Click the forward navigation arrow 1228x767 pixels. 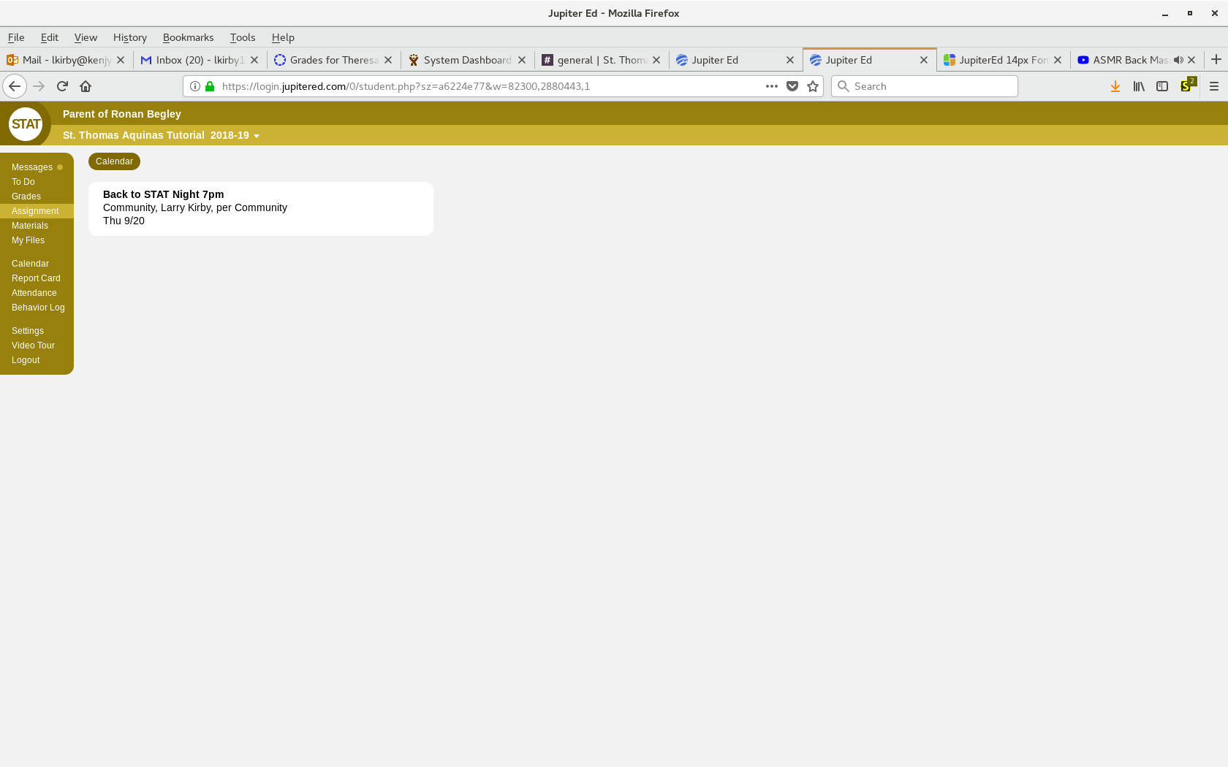click(x=39, y=86)
